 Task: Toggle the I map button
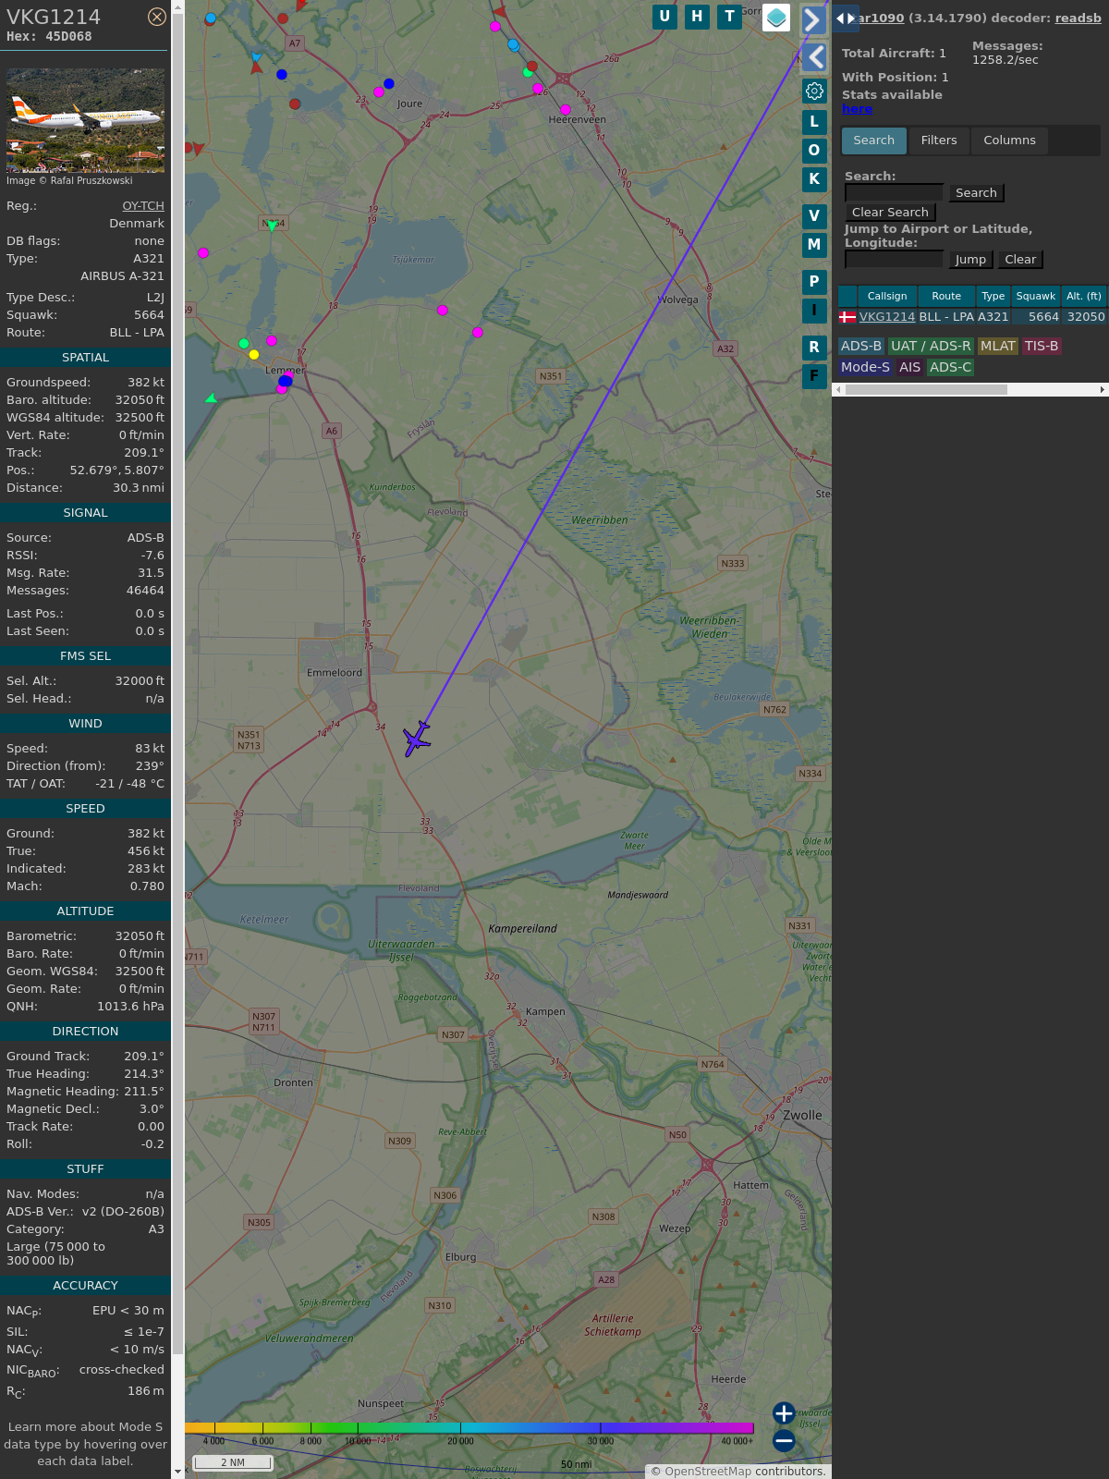point(814,310)
